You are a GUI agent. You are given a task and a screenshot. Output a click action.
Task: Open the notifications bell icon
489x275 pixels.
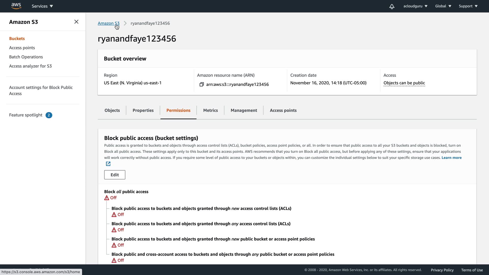point(392,6)
